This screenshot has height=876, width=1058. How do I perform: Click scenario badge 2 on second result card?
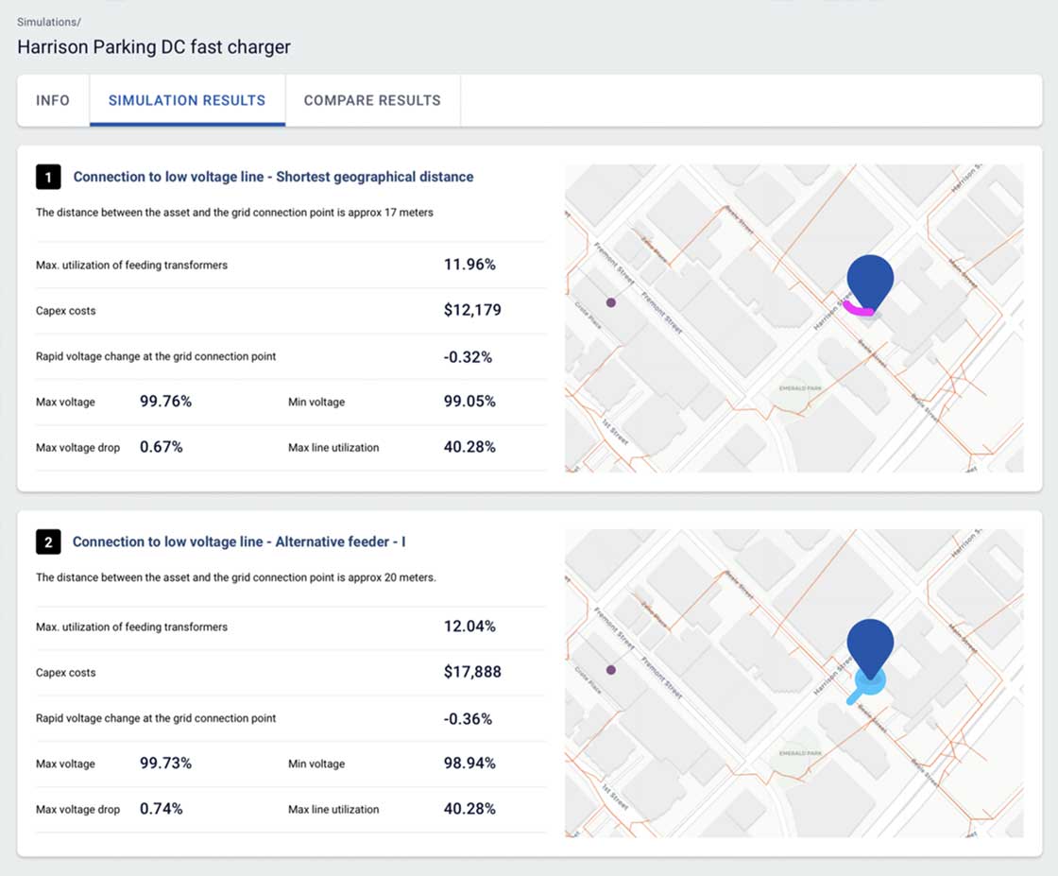point(48,541)
